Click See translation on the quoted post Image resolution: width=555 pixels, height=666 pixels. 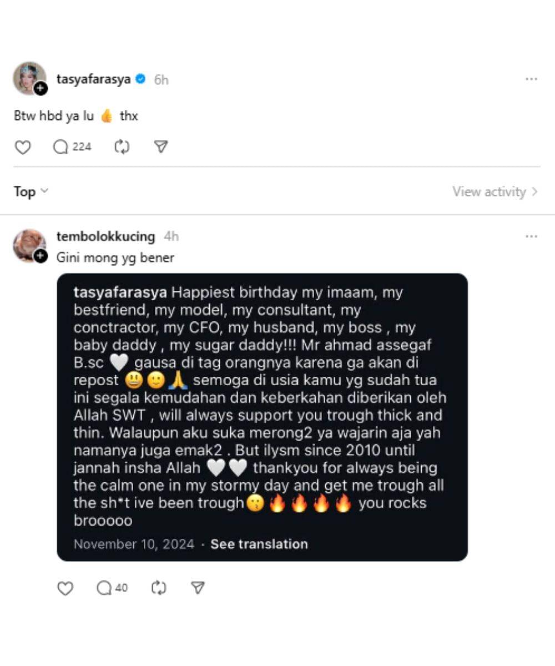pyautogui.click(x=258, y=544)
